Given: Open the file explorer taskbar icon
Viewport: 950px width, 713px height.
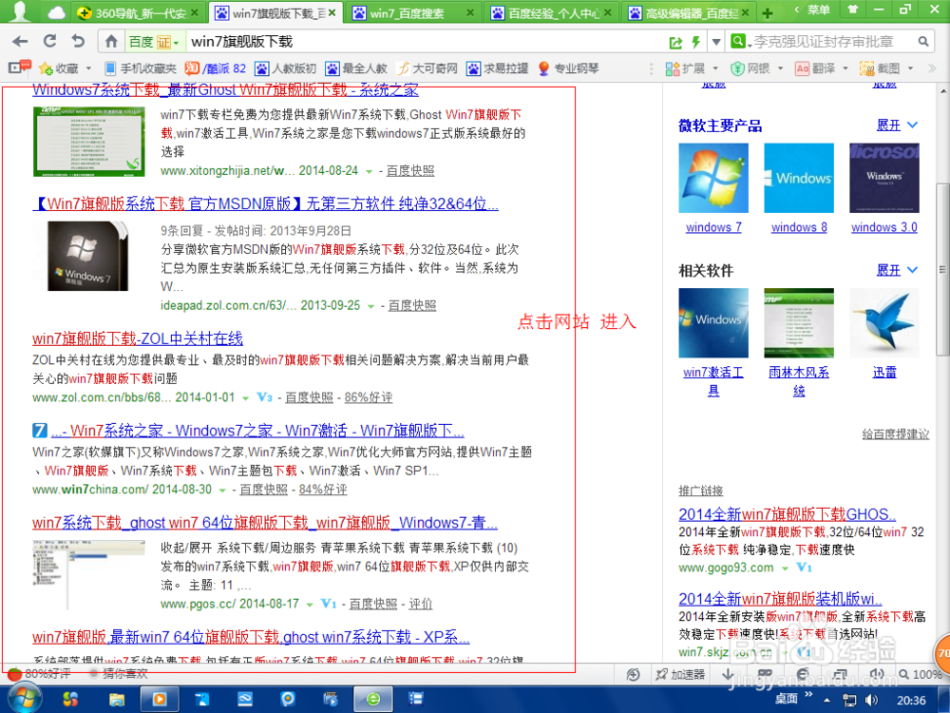Looking at the screenshot, I should click(x=116, y=700).
